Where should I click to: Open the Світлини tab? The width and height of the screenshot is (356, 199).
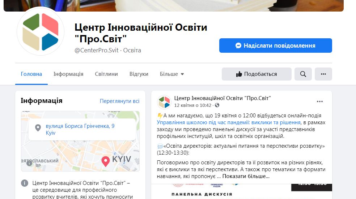point(106,74)
